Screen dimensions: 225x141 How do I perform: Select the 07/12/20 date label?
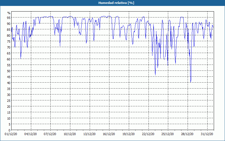[50, 134]
